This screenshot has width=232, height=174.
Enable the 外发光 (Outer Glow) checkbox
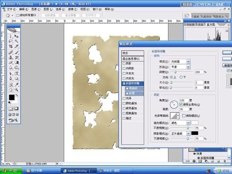[124, 73]
